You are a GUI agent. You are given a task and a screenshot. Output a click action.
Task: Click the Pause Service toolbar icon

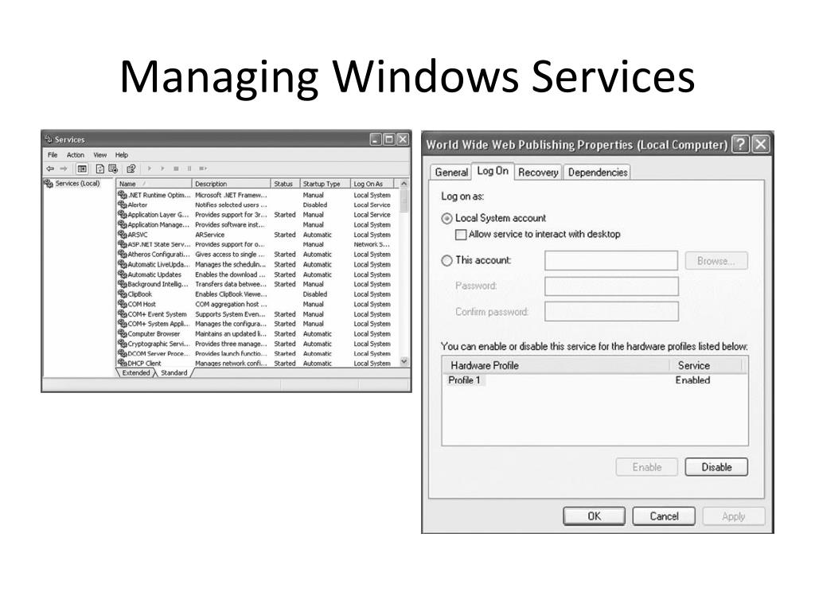click(x=189, y=169)
